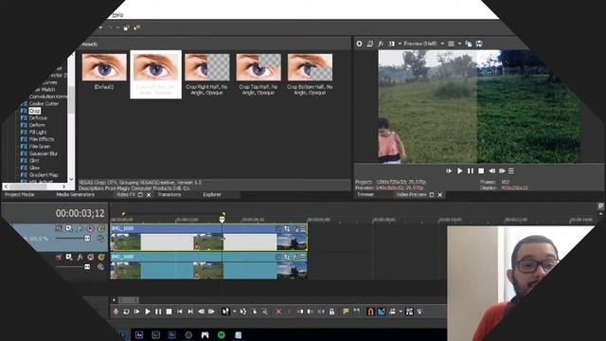
Task: Expand the preview overlays grid arrow
Action: (x=459, y=44)
